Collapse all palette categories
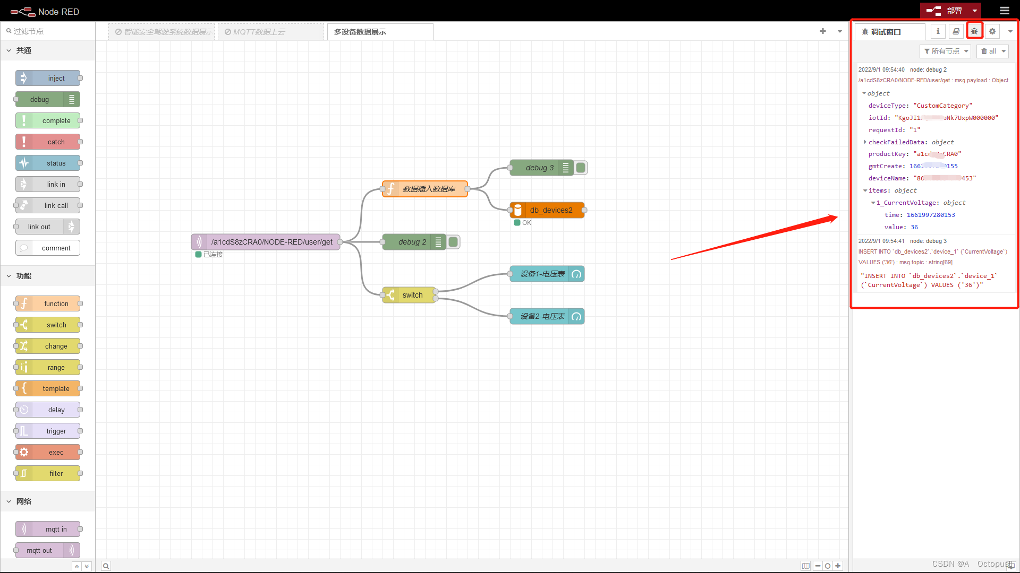1020x573 pixels. coord(77,567)
